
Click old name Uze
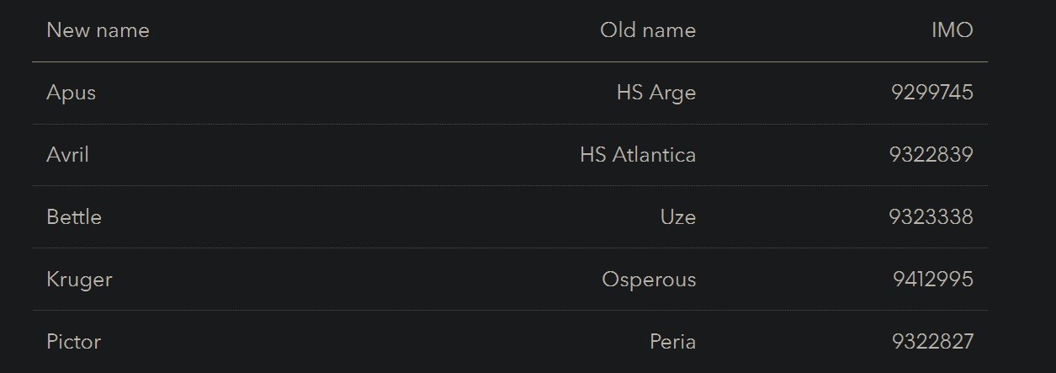[677, 217]
